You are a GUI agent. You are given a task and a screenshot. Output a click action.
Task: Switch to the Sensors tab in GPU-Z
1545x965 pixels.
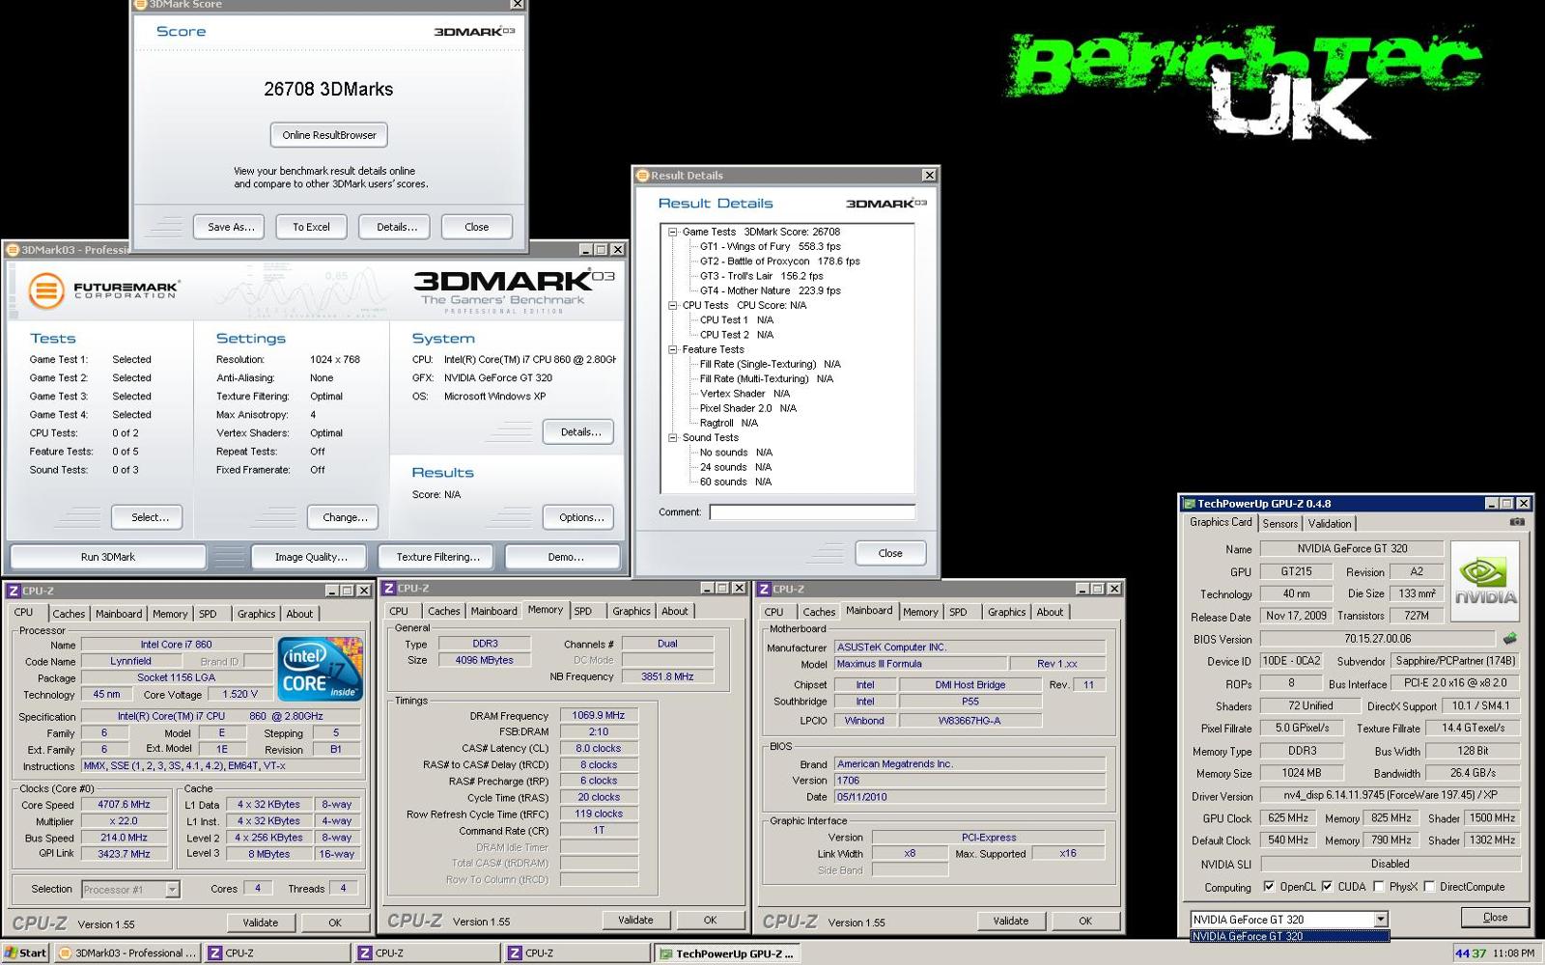1280,523
